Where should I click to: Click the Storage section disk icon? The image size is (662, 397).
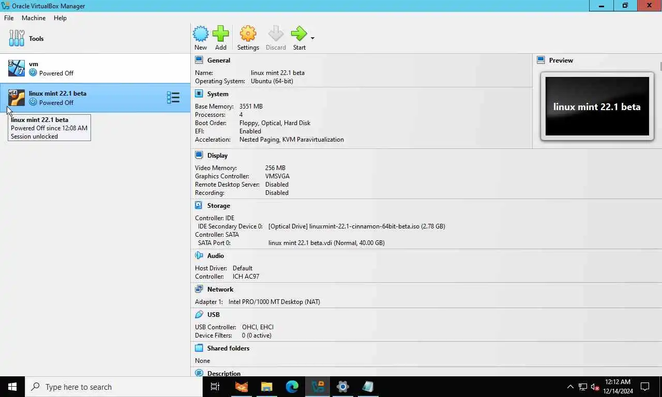pyautogui.click(x=199, y=205)
